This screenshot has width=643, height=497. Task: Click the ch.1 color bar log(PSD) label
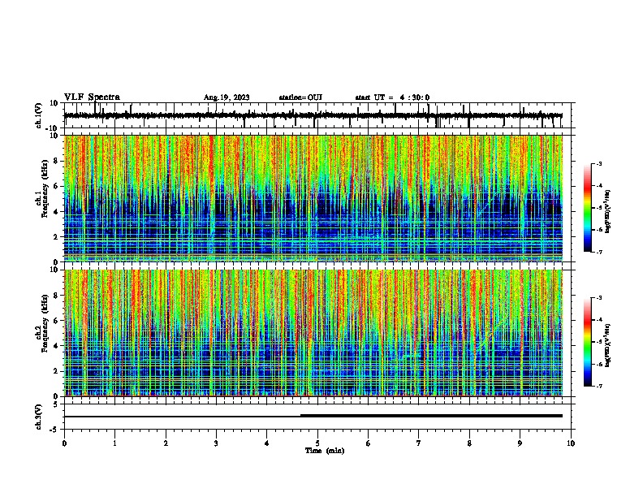[607, 212]
